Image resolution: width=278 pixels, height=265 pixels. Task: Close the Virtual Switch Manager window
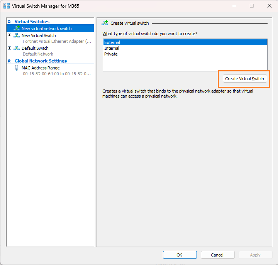270,6
